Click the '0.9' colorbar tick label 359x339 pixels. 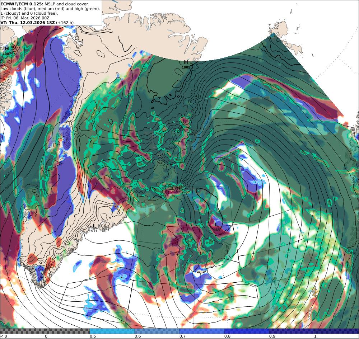[272, 336]
